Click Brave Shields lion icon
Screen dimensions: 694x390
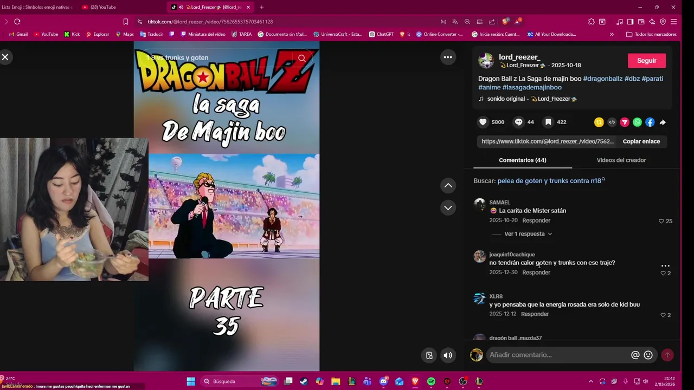[x=505, y=22]
